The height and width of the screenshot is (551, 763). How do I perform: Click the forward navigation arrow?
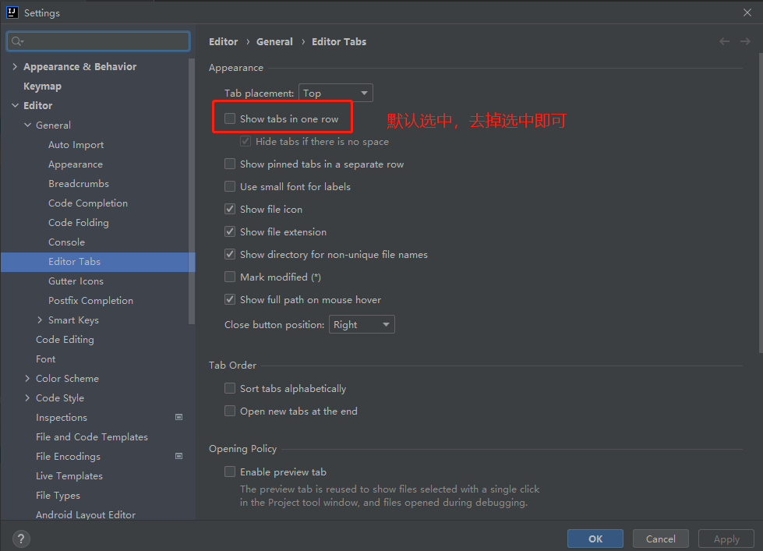745,41
